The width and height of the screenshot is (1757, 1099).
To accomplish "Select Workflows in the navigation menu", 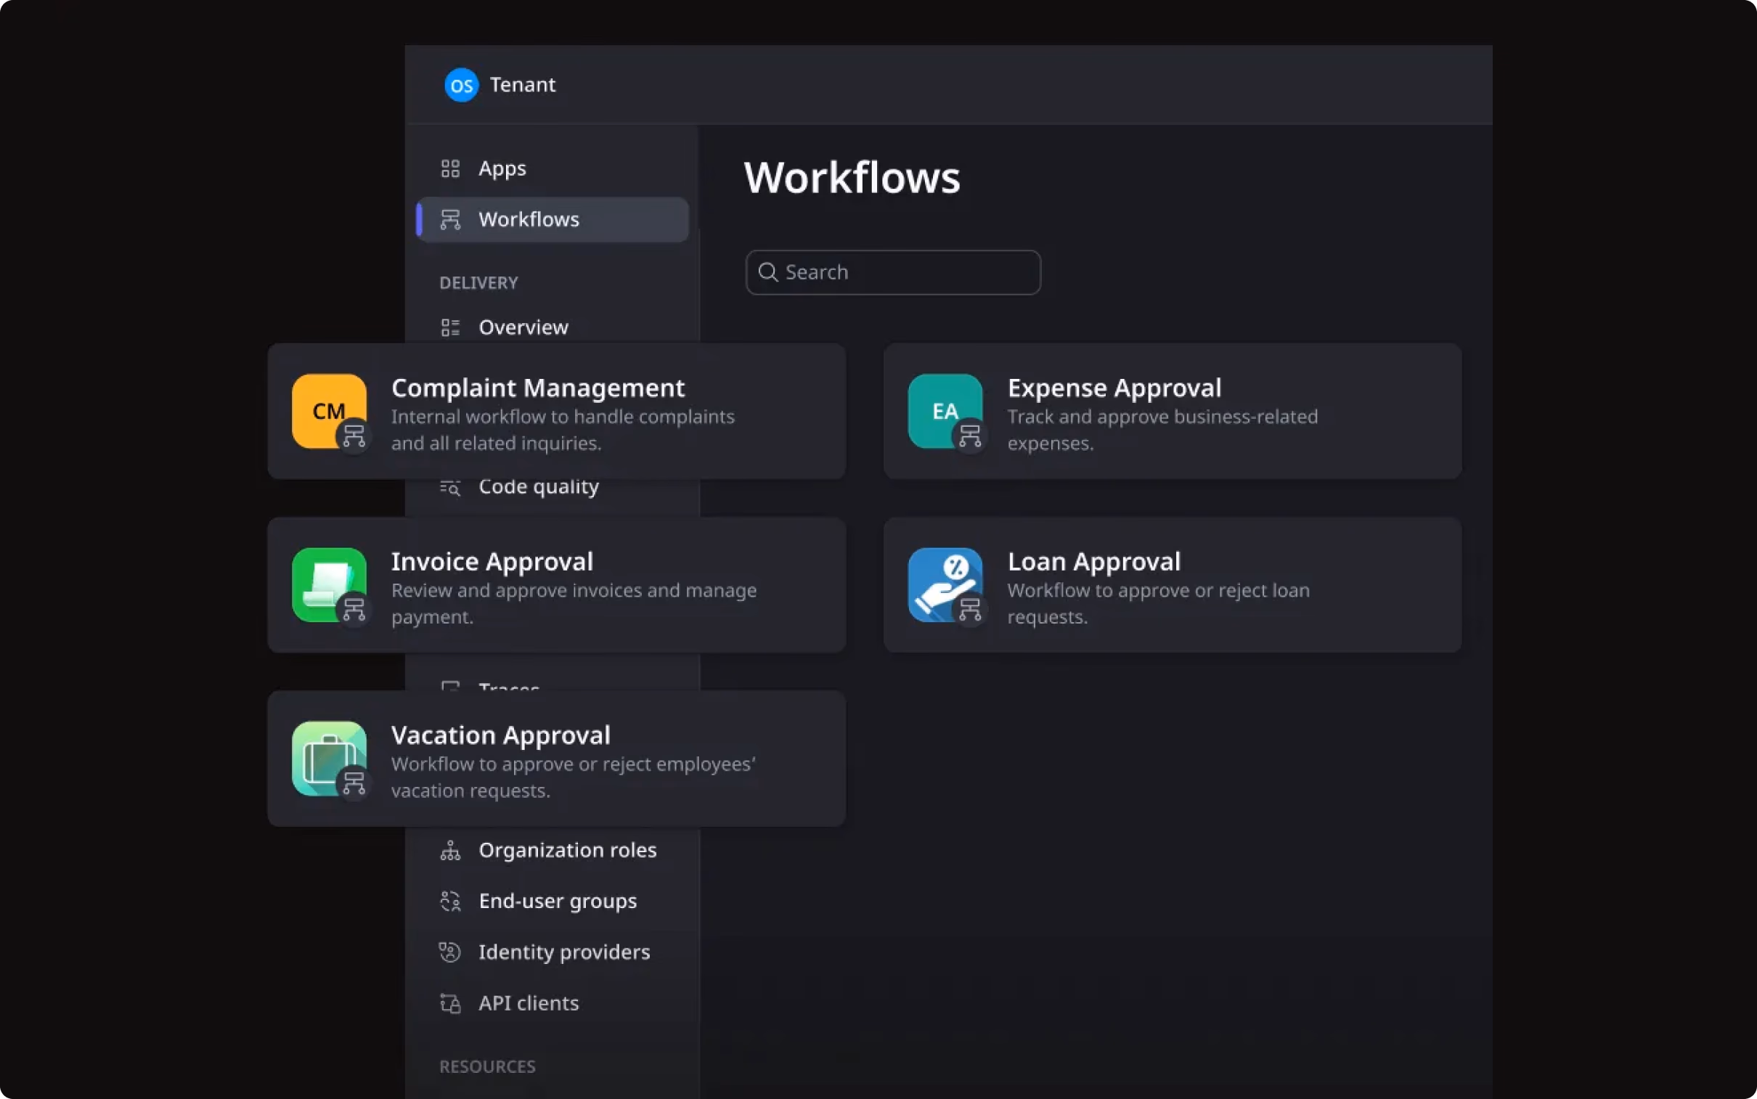I will pyautogui.click(x=529, y=218).
